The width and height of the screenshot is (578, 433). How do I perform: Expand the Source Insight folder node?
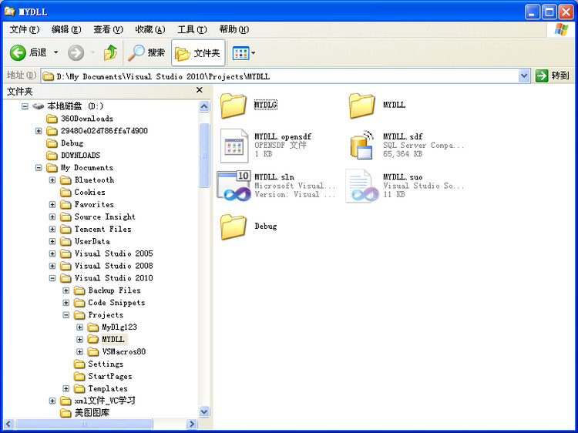[52, 216]
